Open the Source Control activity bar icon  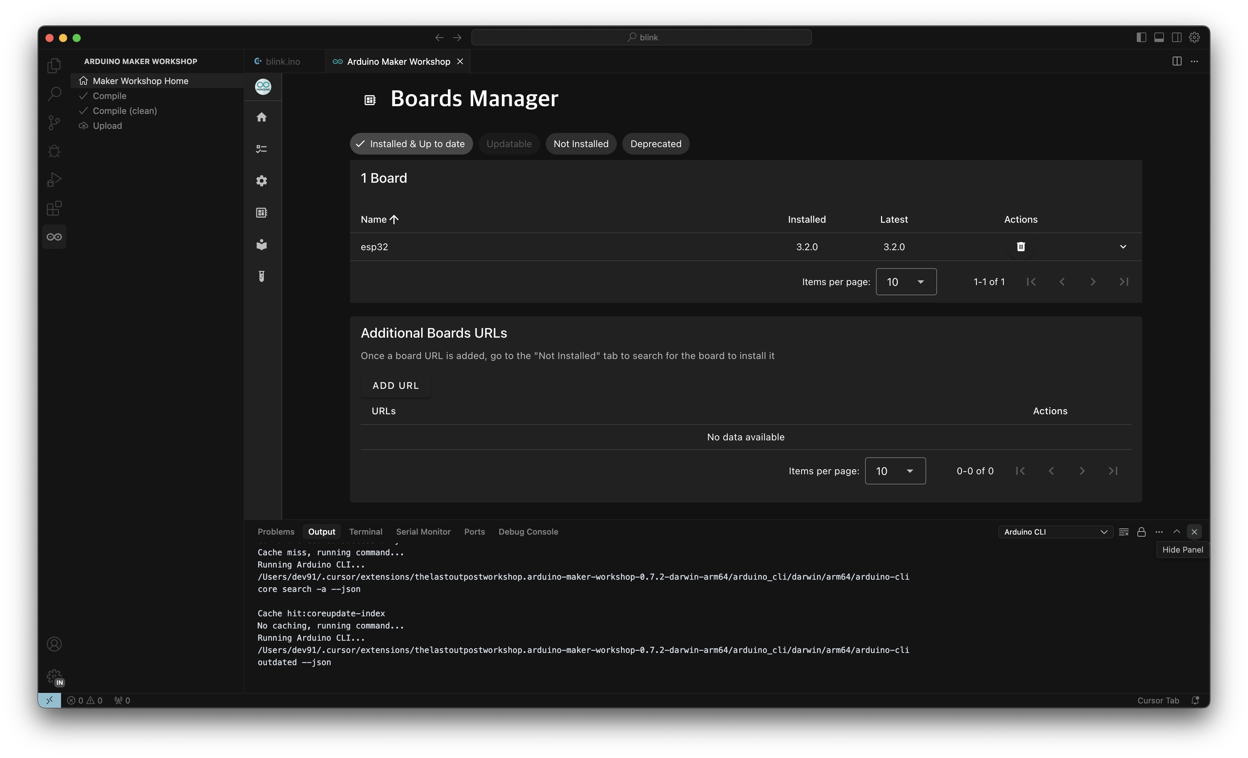coord(54,122)
